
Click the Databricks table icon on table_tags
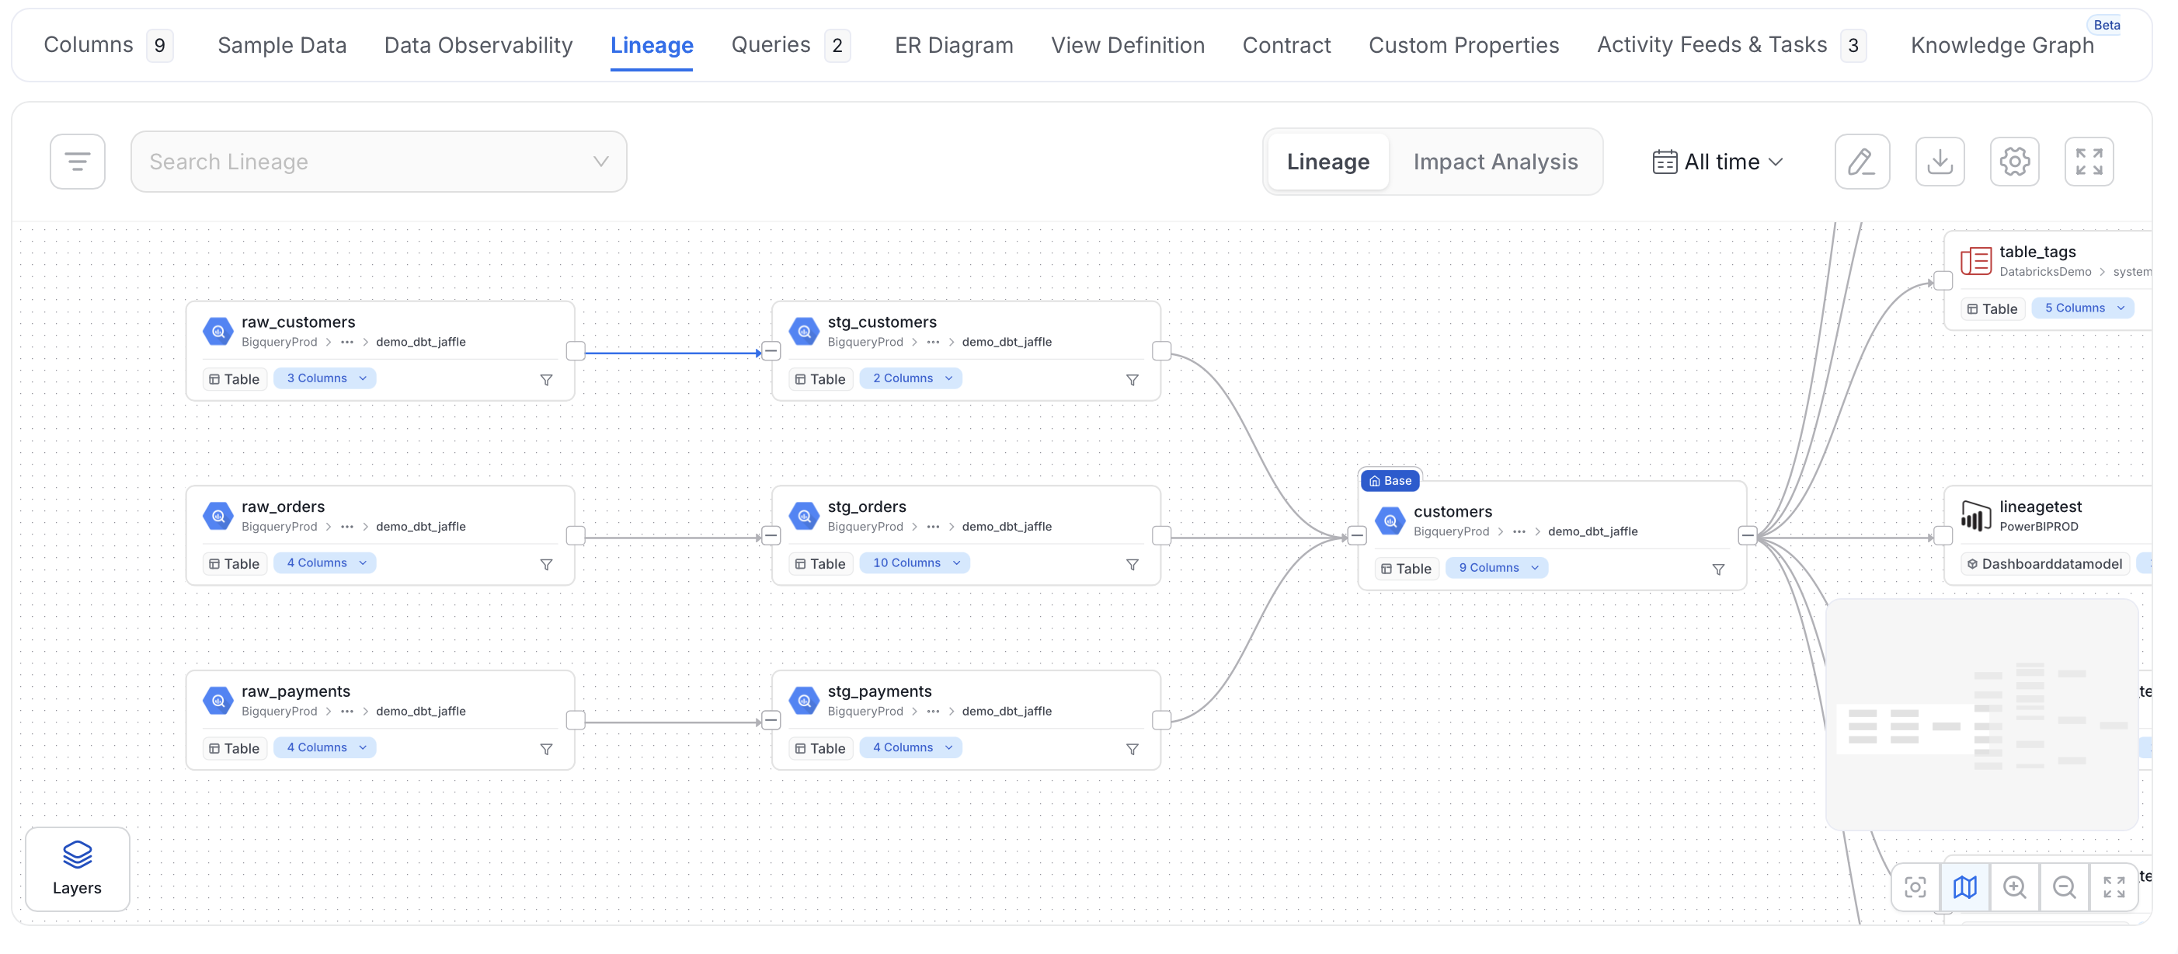[x=1976, y=260]
